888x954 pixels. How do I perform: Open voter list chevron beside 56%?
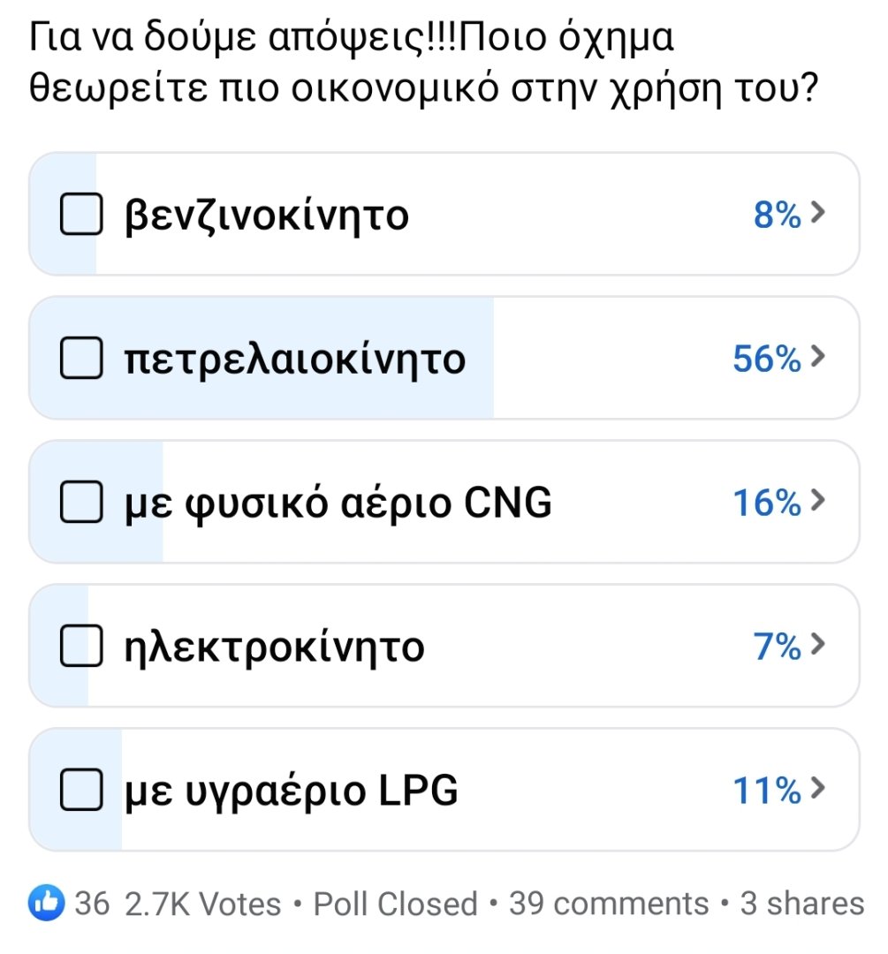tap(818, 358)
